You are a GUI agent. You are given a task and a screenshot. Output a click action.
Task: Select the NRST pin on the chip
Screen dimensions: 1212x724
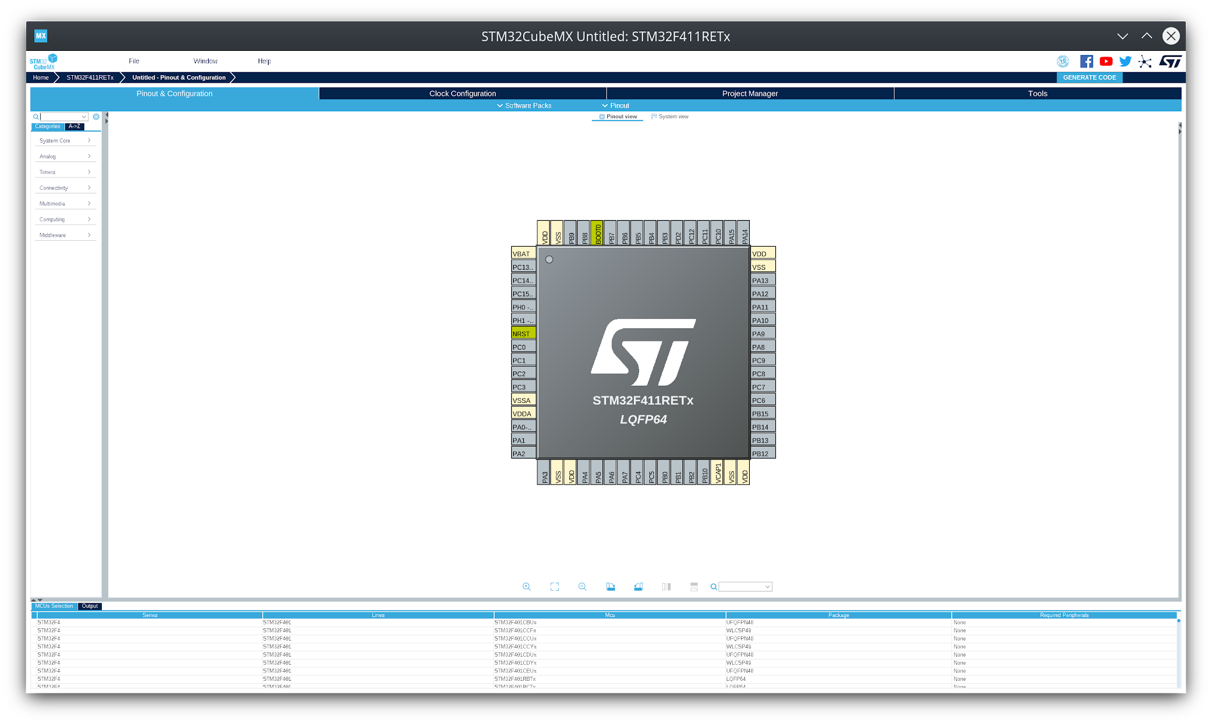pos(524,334)
